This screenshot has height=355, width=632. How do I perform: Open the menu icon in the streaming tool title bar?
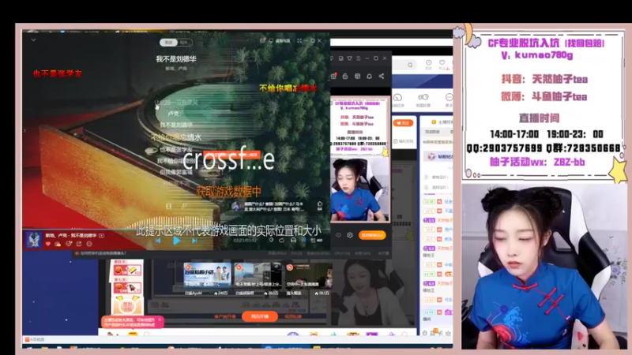359,58
